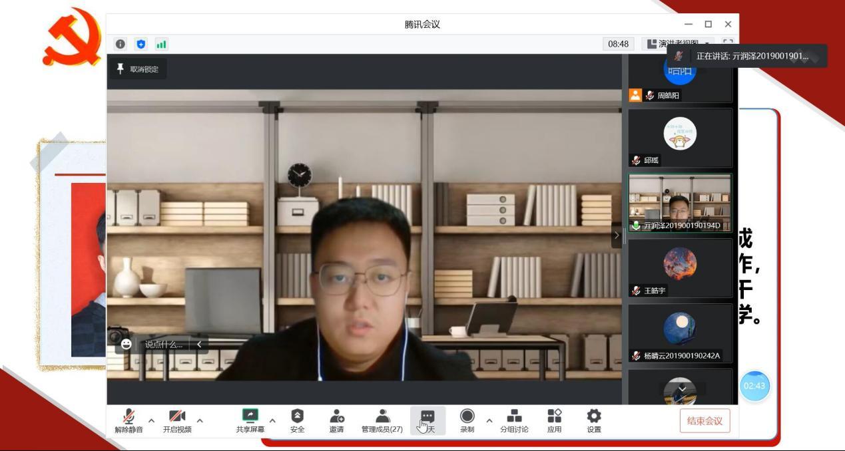The image size is (845, 451).
Task: Click the blue security shield icon
Action: (141, 44)
